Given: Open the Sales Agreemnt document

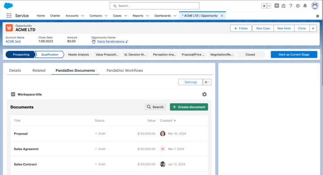Looking at the screenshot, I should tap(26, 149).
